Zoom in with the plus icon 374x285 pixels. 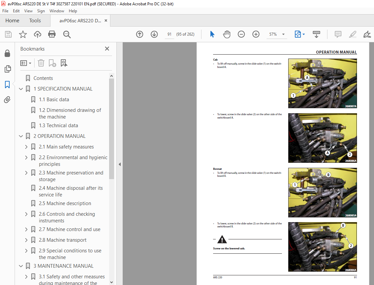(256, 34)
